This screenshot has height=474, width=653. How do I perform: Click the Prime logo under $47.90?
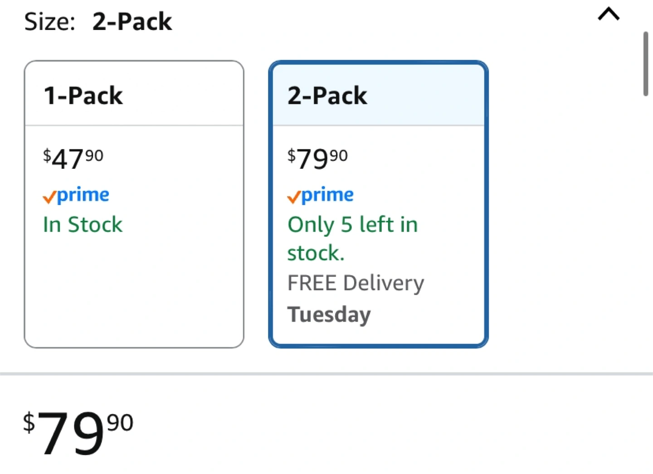pyautogui.click(x=83, y=195)
